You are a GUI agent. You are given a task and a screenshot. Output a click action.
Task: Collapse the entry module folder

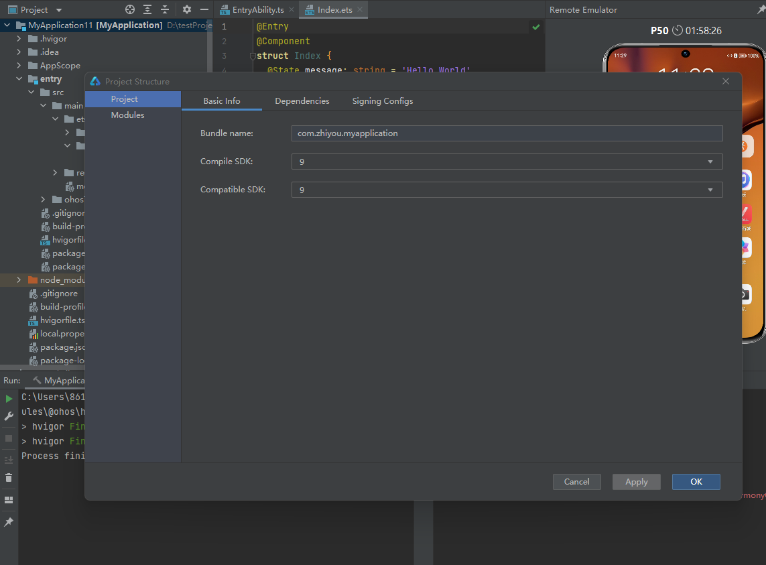[x=19, y=78]
